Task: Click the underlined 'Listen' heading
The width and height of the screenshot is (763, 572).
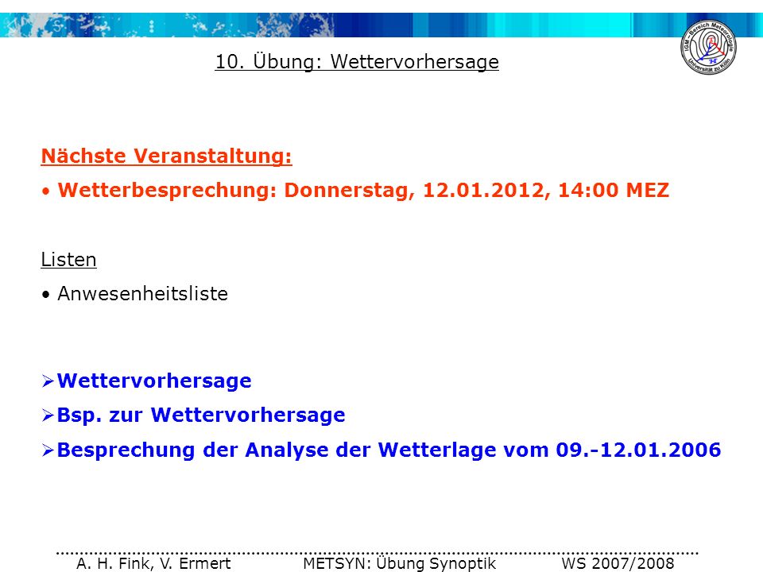Action: 68,259
